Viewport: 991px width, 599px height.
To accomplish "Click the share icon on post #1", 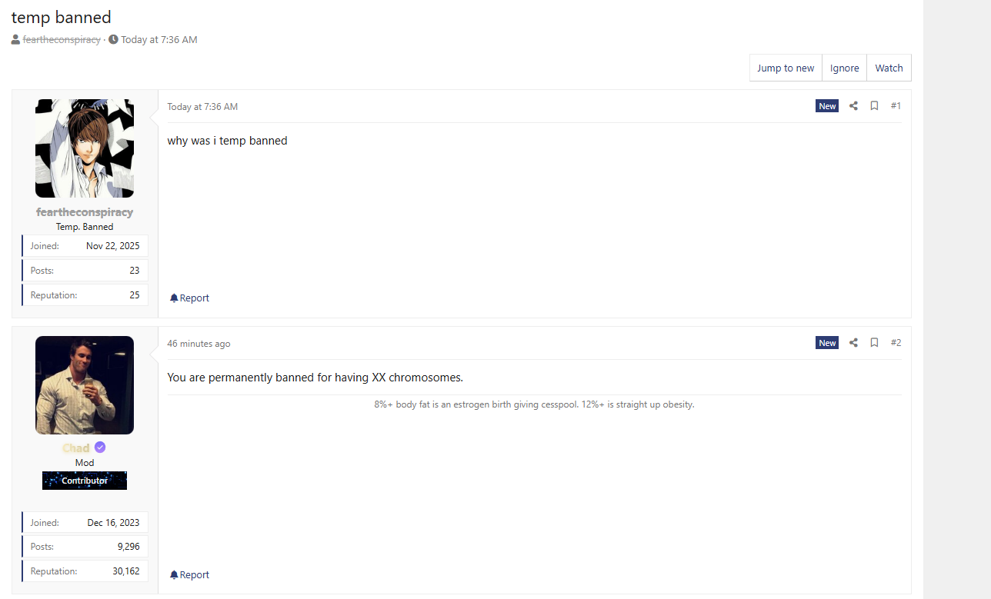I will click(x=853, y=106).
